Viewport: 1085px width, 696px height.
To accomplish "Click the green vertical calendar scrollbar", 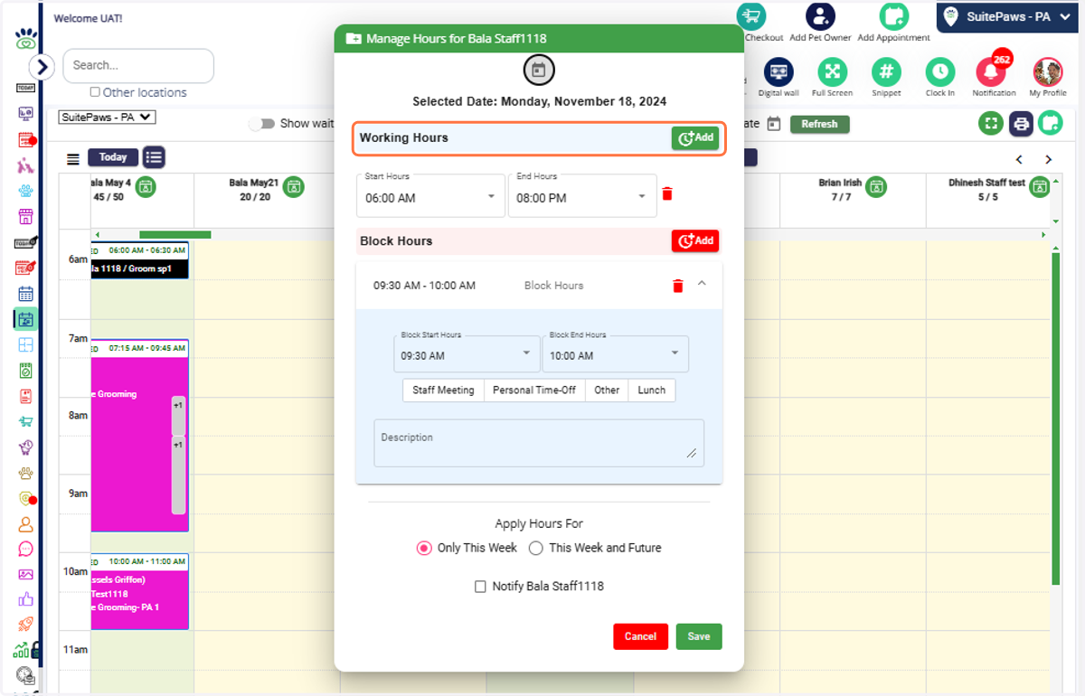I will tap(1054, 418).
